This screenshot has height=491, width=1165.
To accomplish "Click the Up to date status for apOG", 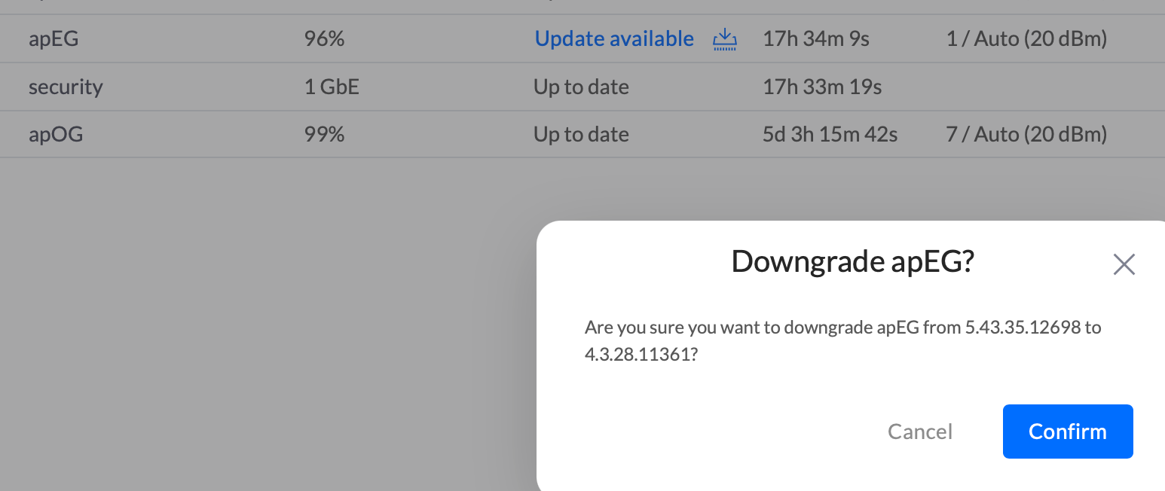I will (581, 135).
